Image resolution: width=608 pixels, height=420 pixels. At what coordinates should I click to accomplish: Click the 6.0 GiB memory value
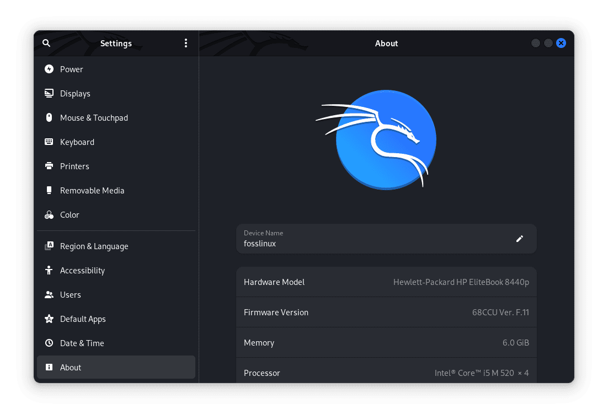(516, 342)
